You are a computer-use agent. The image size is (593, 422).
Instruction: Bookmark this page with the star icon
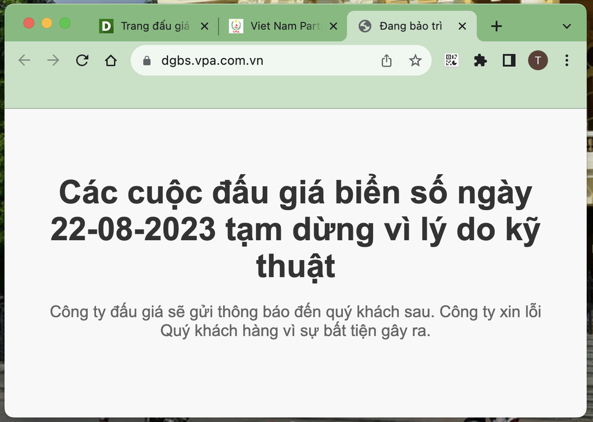(x=415, y=60)
